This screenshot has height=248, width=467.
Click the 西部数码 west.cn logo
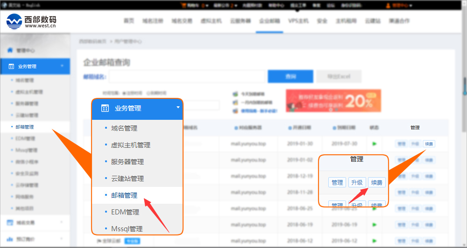pyautogui.click(x=31, y=21)
